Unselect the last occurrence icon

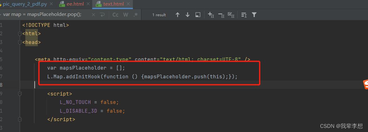coord(221,15)
